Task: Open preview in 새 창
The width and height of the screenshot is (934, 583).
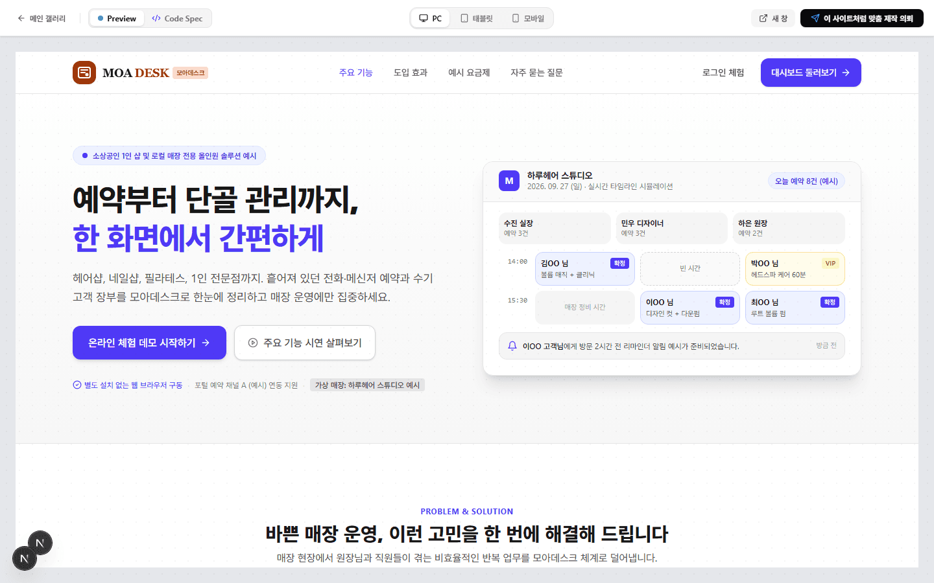Action: tap(773, 18)
